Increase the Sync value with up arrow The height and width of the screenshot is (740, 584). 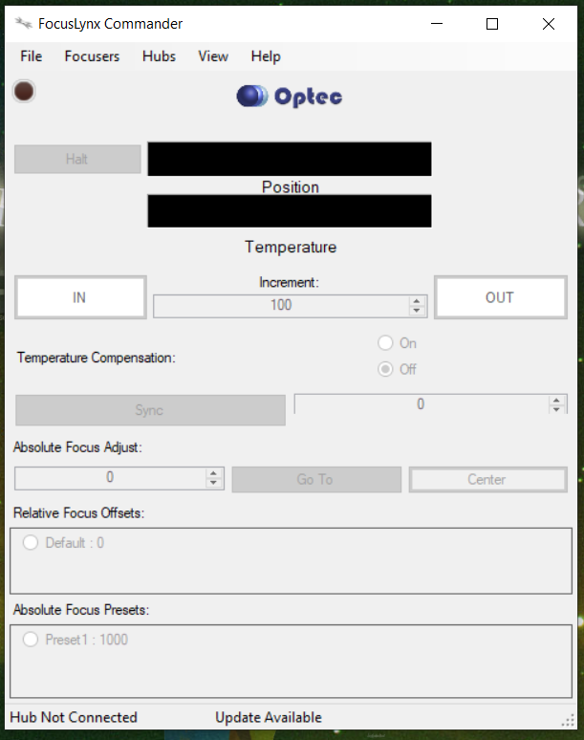click(x=556, y=401)
